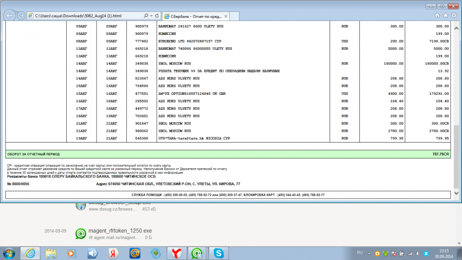Image resolution: width=462 pixels, height=260 pixels.
Task: Click the blue Z tray icon
Action: pos(426,253)
